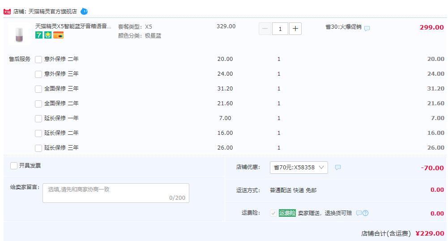Open comment icon beside 火爆促销 promotion
Screen dimensions: 448x241
tap(367, 28)
